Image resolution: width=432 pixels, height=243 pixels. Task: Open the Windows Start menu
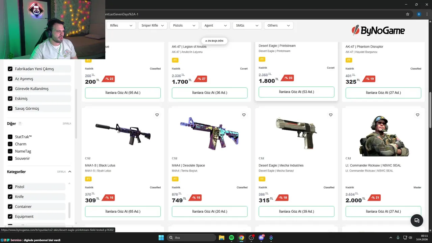tap(161, 238)
